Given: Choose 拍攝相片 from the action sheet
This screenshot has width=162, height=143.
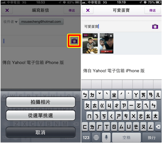Looking at the screenshot, I should (x=40, y=102).
